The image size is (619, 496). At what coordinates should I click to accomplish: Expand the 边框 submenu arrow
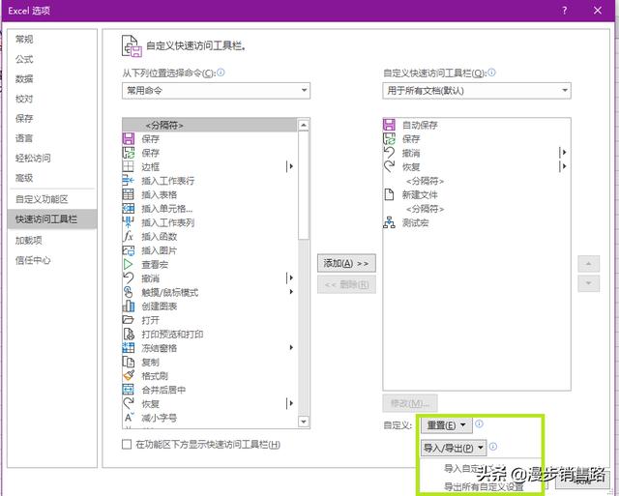click(x=290, y=166)
